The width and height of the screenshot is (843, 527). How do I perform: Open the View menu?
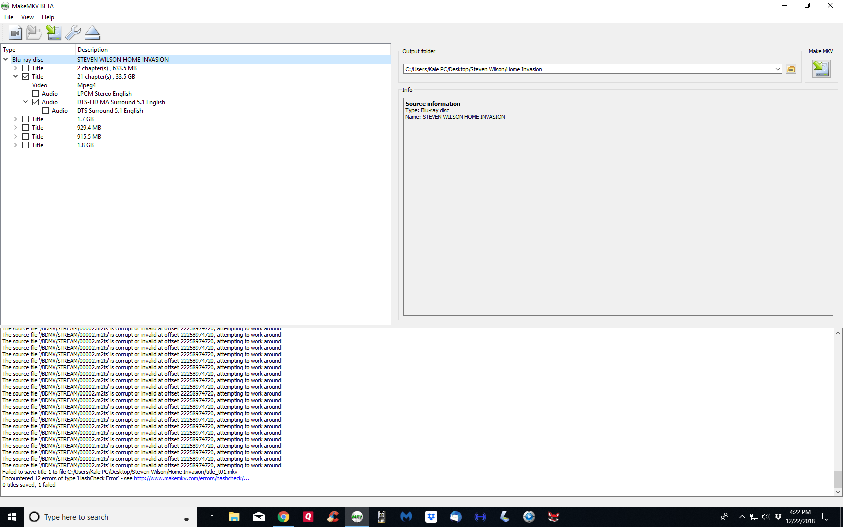(27, 17)
